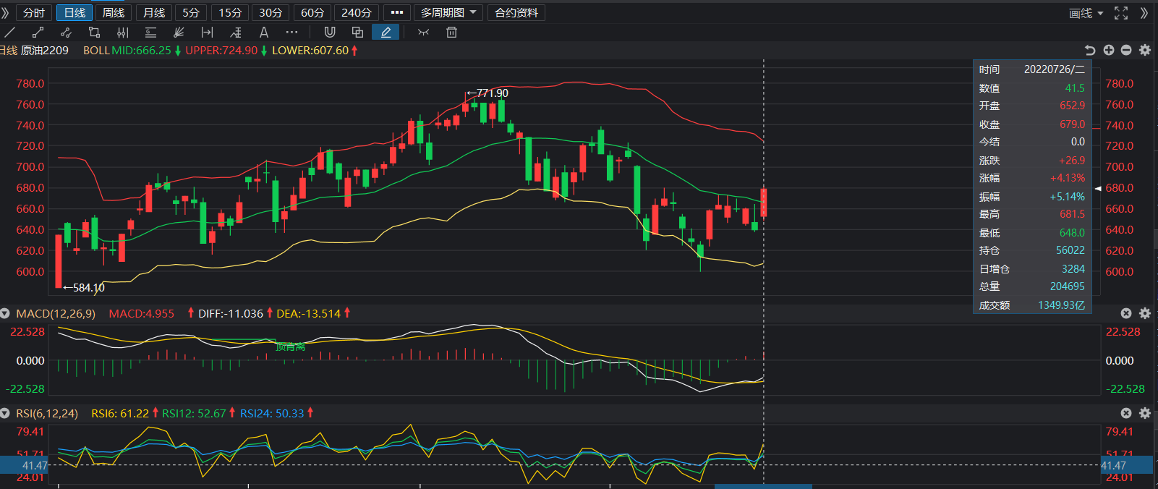The height and width of the screenshot is (489, 1158).
Task: Click the bottom horizontal scrollbar thumb
Action: tap(763, 487)
